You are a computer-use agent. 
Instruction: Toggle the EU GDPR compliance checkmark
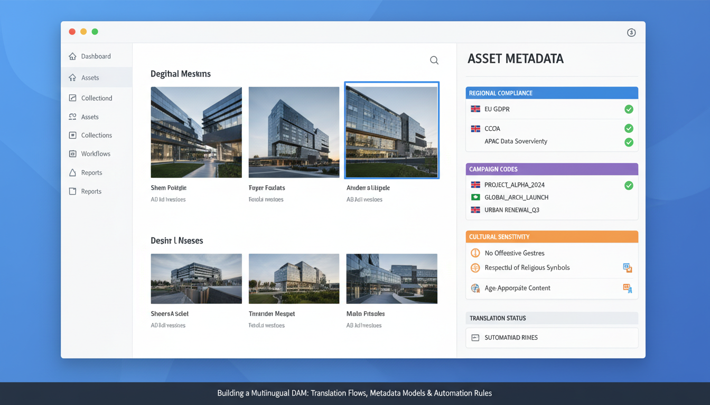tap(629, 109)
